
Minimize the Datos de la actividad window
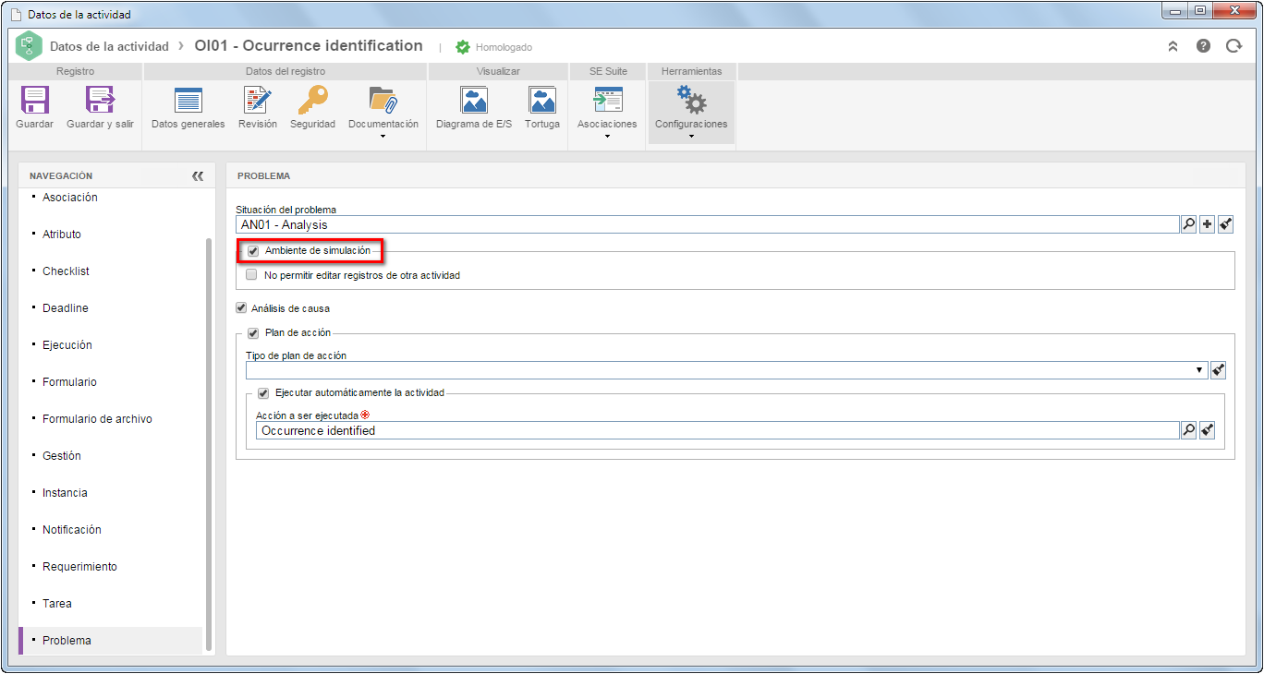(x=1175, y=11)
